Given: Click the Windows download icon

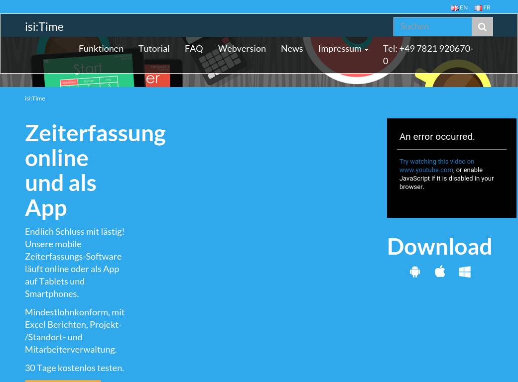Looking at the screenshot, I should [x=465, y=272].
